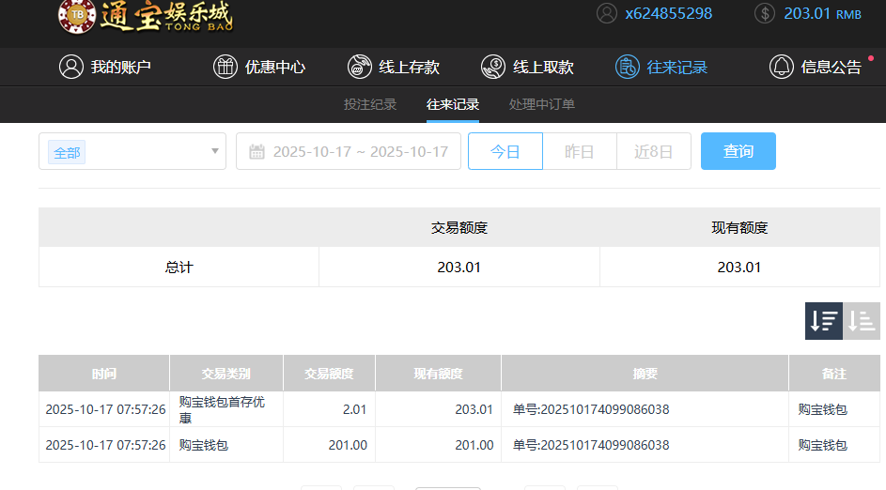Select the 昨日 date range option
Viewport: 886px width, 490px height.
pyautogui.click(x=580, y=151)
